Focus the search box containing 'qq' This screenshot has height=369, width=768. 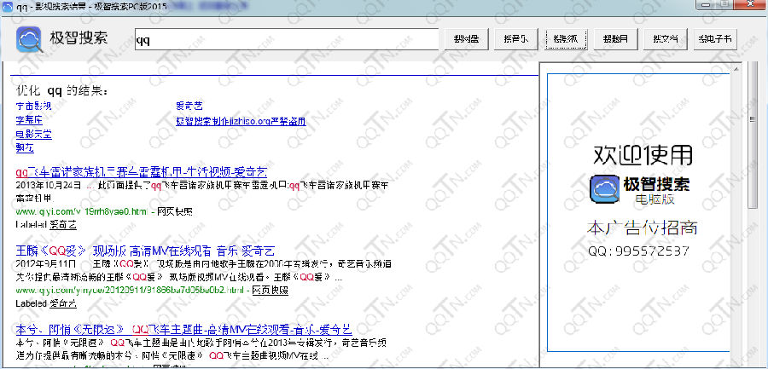[x=287, y=40]
